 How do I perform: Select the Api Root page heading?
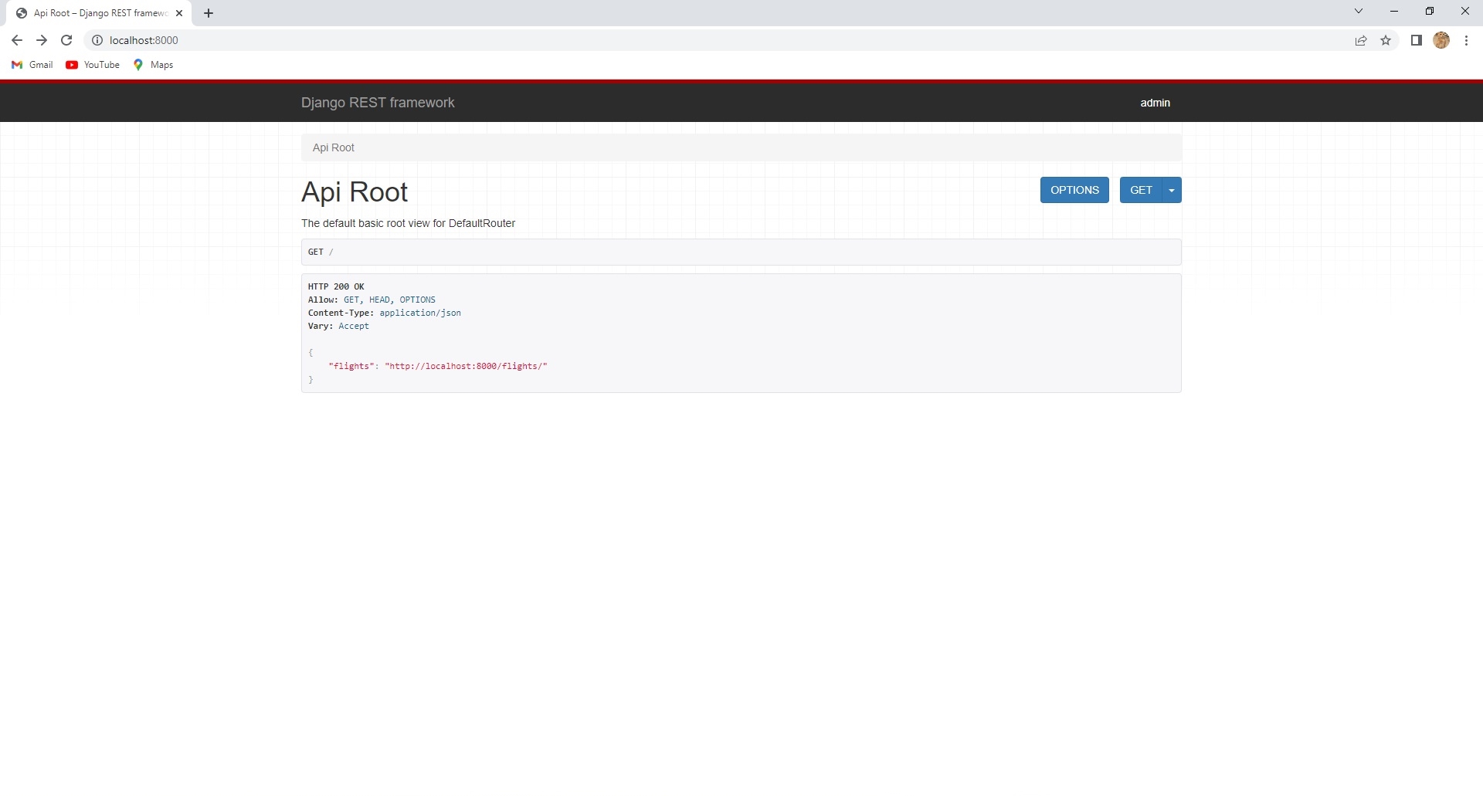tap(355, 191)
